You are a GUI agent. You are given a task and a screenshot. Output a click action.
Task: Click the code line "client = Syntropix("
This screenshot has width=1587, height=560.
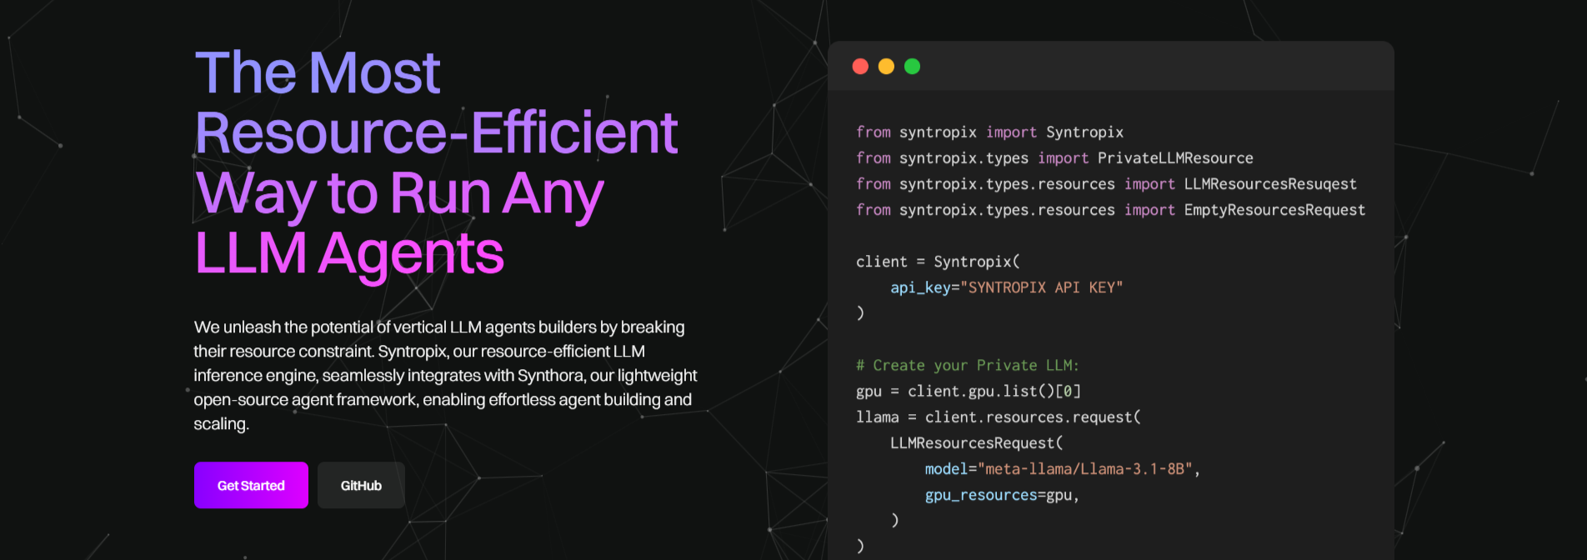click(x=938, y=262)
